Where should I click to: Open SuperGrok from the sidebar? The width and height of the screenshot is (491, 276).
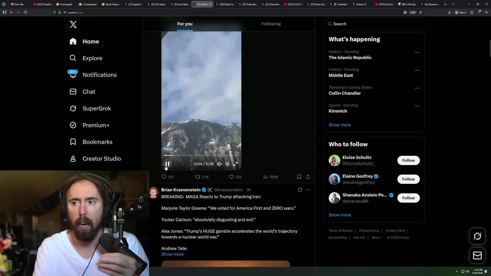pos(90,108)
